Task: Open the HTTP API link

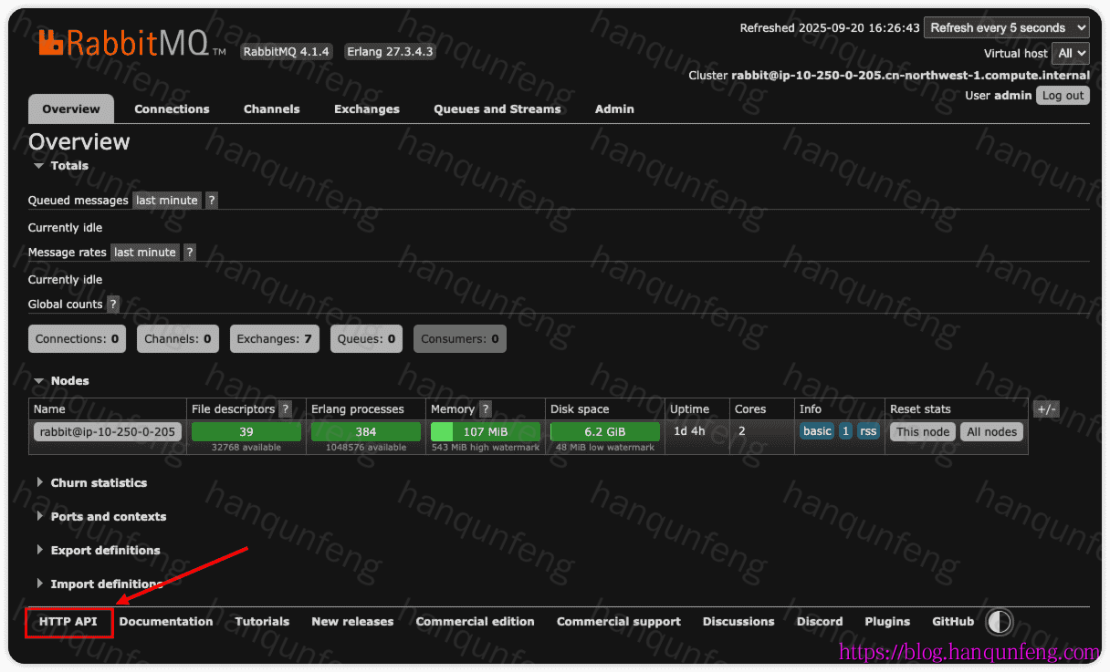Action: (x=68, y=622)
